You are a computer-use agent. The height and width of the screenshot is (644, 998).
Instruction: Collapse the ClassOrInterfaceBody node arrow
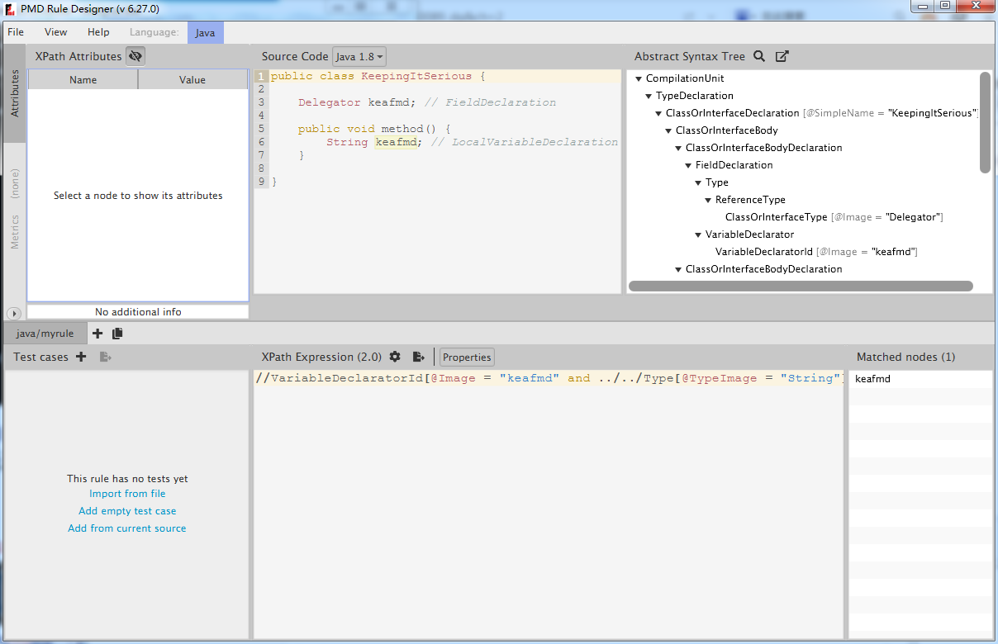coord(668,130)
